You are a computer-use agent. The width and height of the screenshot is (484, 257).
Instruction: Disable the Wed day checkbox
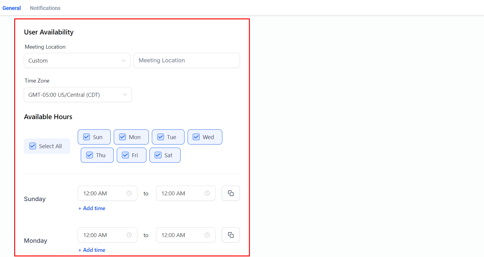coord(196,137)
